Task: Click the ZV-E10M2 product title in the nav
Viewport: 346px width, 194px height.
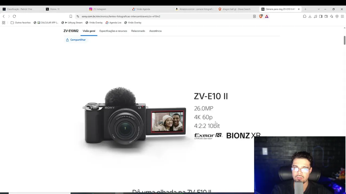Action: pos(71,31)
